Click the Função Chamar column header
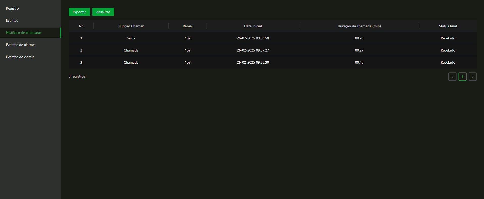This screenshot has width=484, height=199. 131,26
